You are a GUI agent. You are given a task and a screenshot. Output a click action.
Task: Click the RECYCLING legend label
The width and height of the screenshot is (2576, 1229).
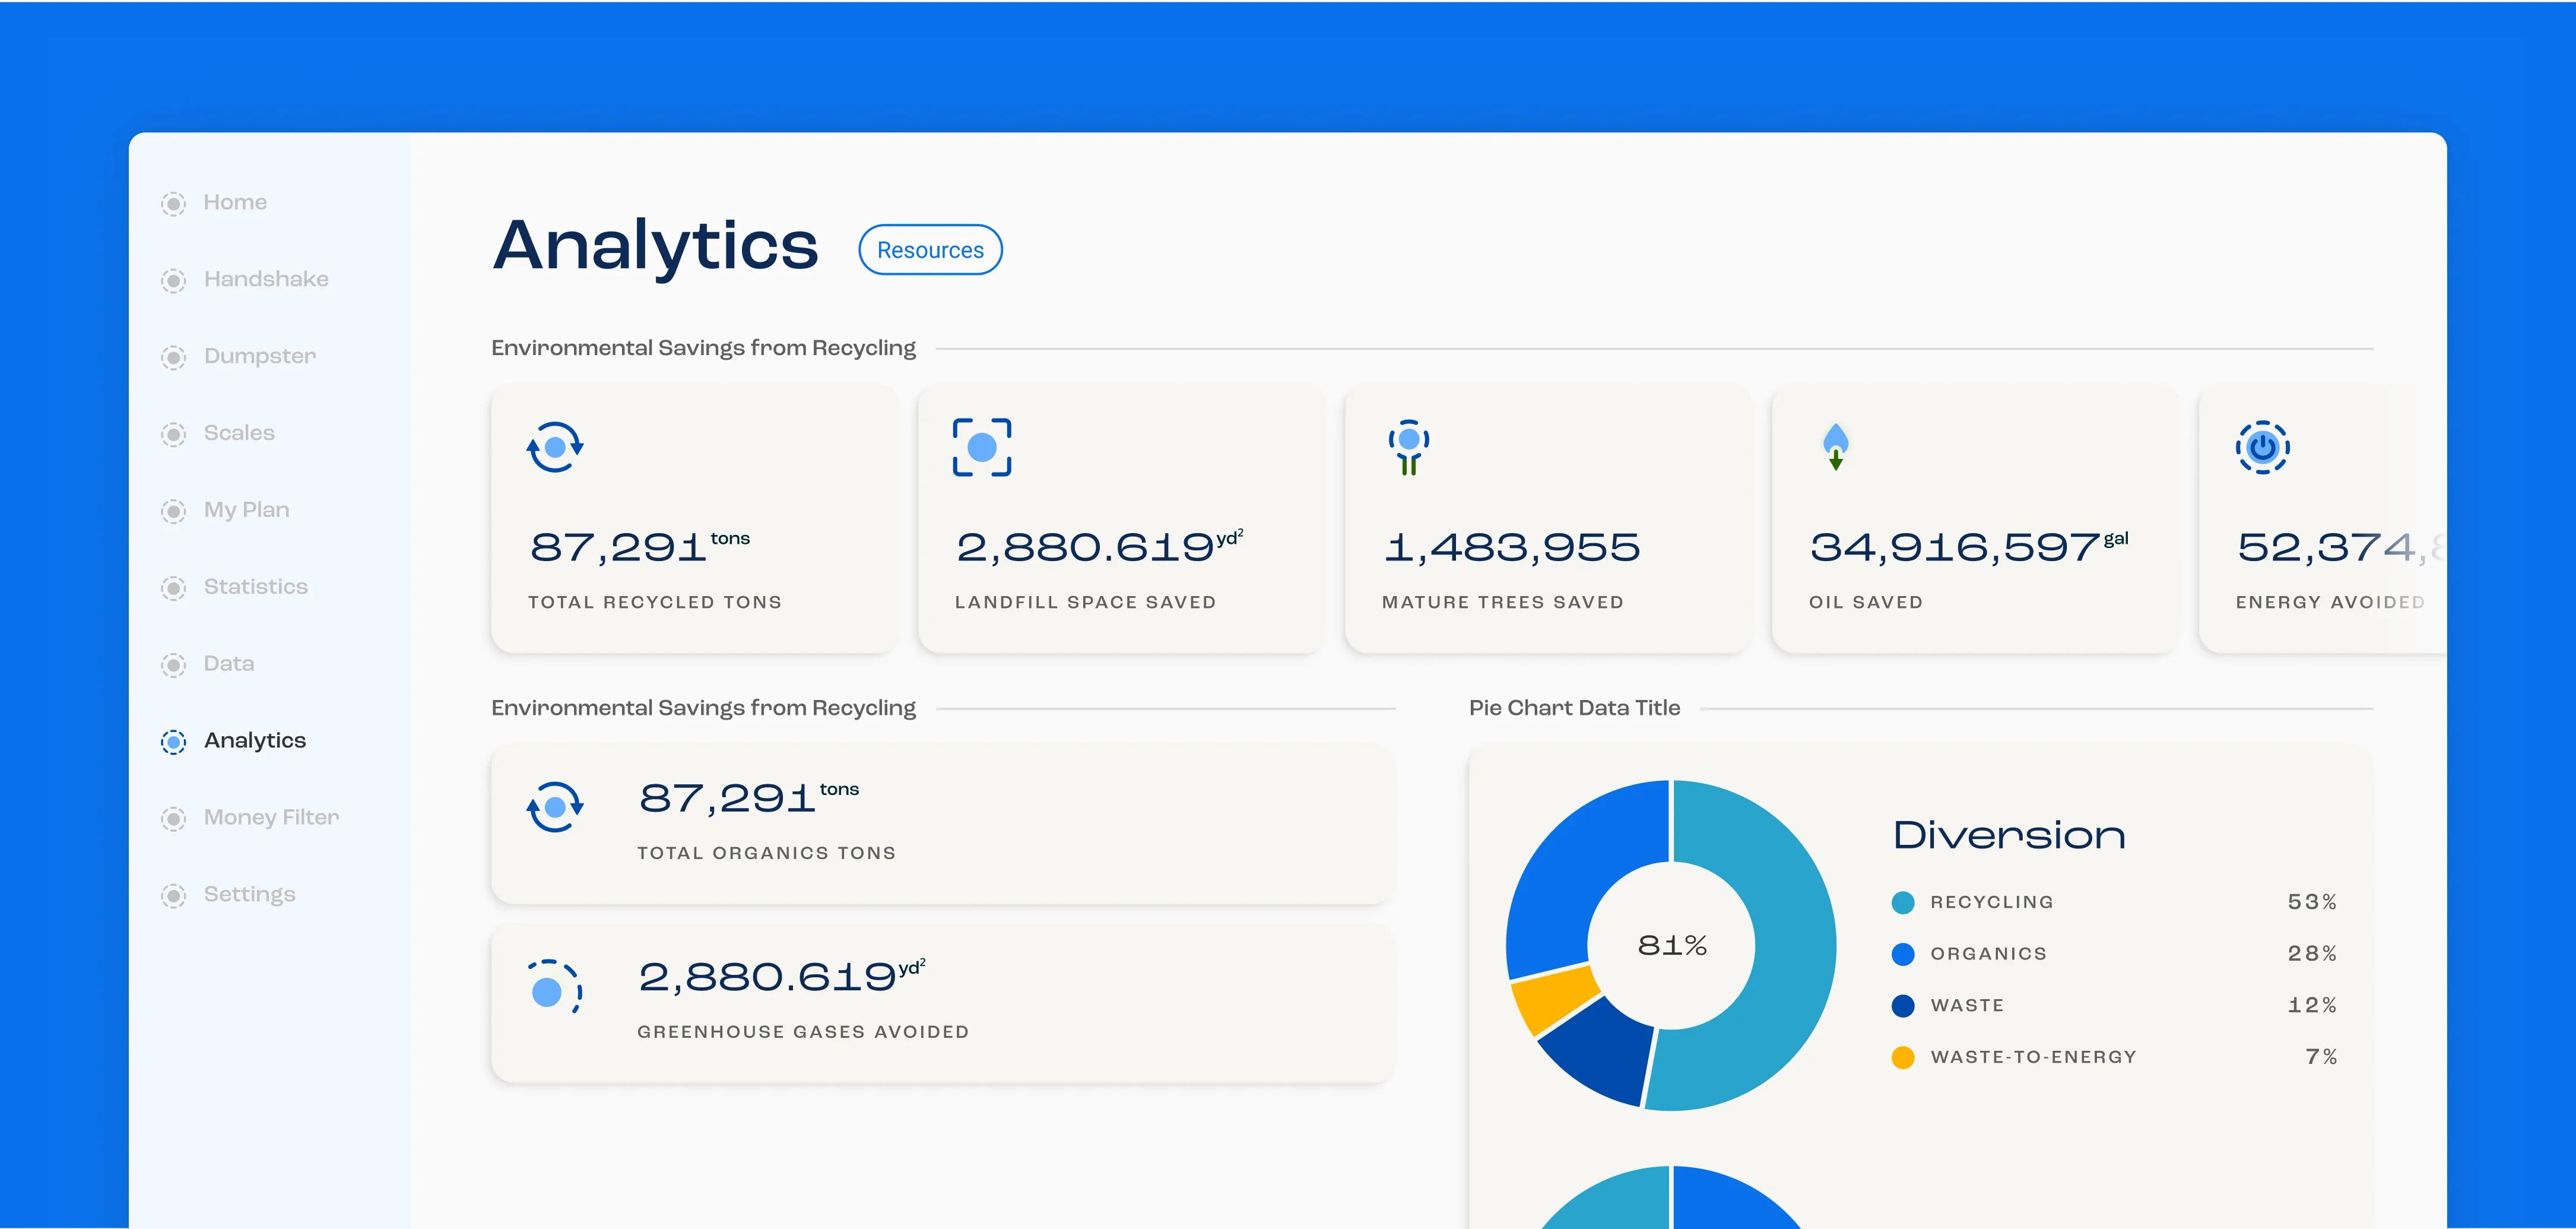pyautogui.click(x=1991, y=902)
